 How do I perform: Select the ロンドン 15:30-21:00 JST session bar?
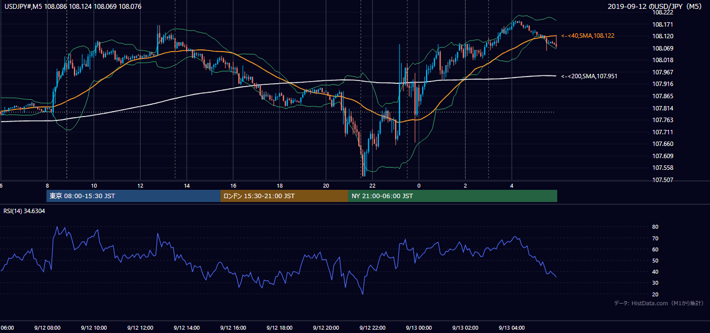click(x=284, y=196)
